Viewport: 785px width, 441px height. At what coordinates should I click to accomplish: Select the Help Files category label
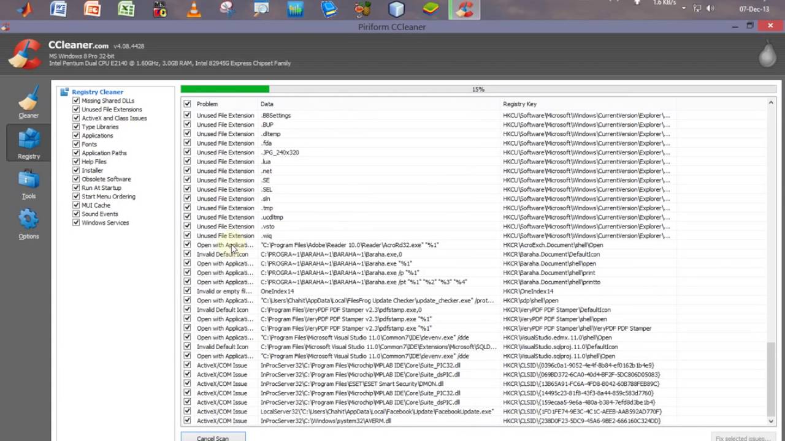pyautogui.click(x=94, y=162)
